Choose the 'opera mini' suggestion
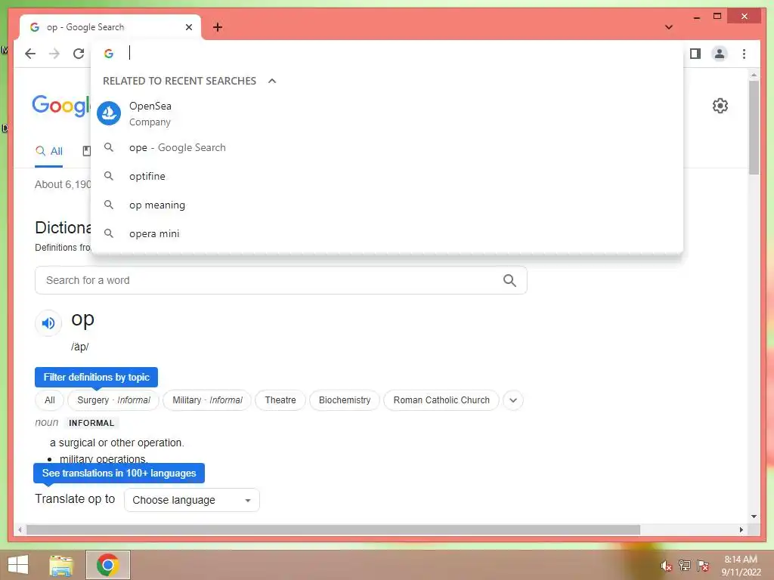Image resolution: width=774 pixels, height=580 pixels. pos(388,233)
